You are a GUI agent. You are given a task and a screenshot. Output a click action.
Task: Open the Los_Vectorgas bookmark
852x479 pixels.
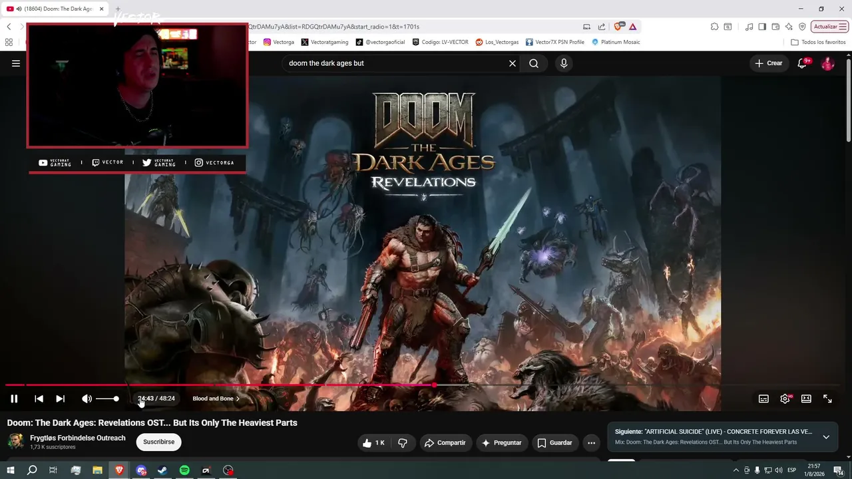click(x=497, y=42)
